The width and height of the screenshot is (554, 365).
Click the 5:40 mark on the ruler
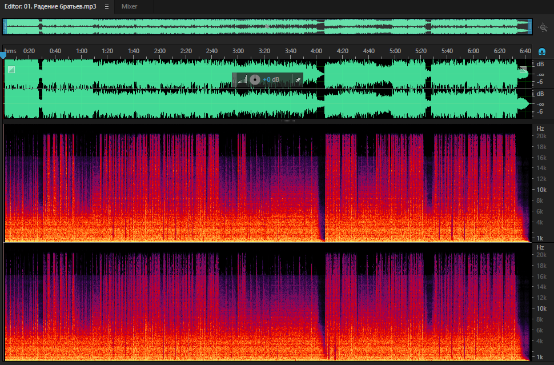coord(447,51)
